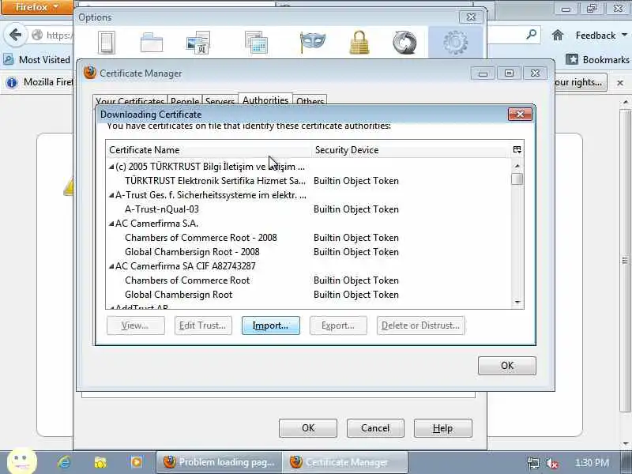Image resolution: width=632 pixels, height=474 pixels.
Task: Click the Import... button
Action: click(270, 325)
